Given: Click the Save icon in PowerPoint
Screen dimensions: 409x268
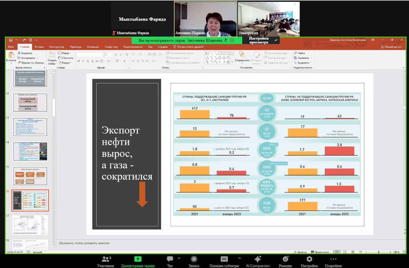Looking at the screenshot, I should 11,40.
